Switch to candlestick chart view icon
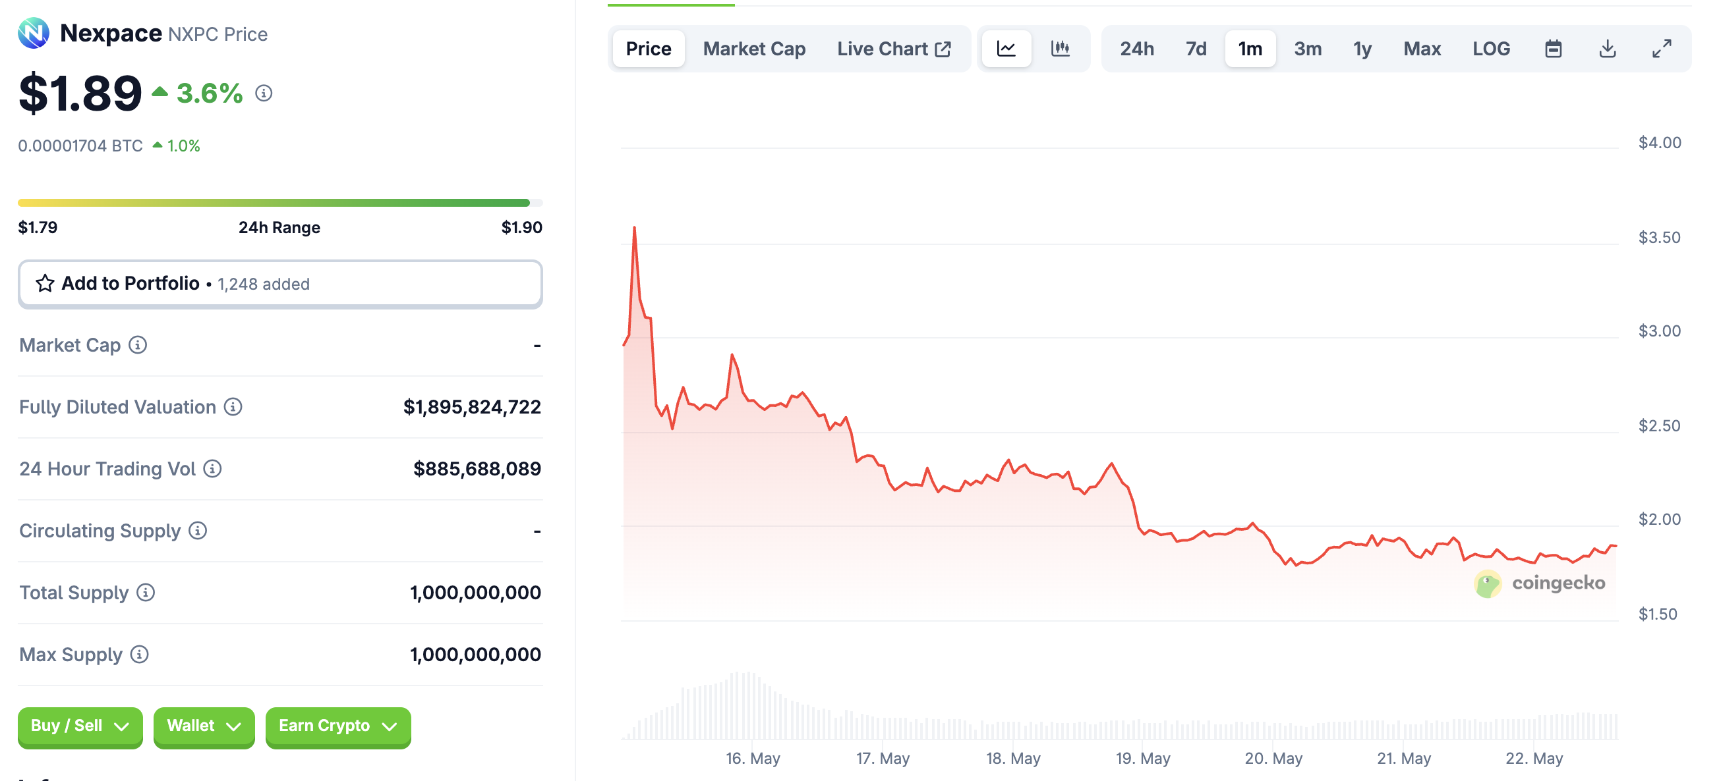Image resolution: width=1719 pixels, height=781 pixels. (1060, 49)
